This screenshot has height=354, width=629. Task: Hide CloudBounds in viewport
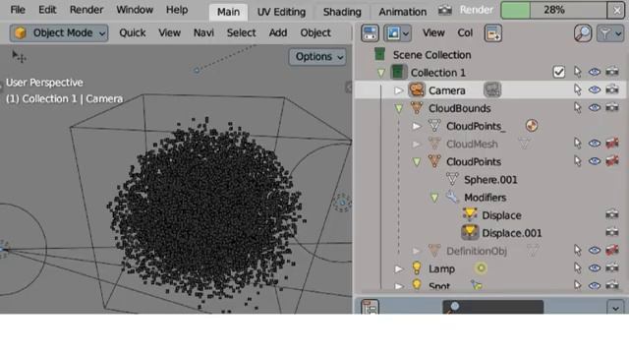coord(595,107)
